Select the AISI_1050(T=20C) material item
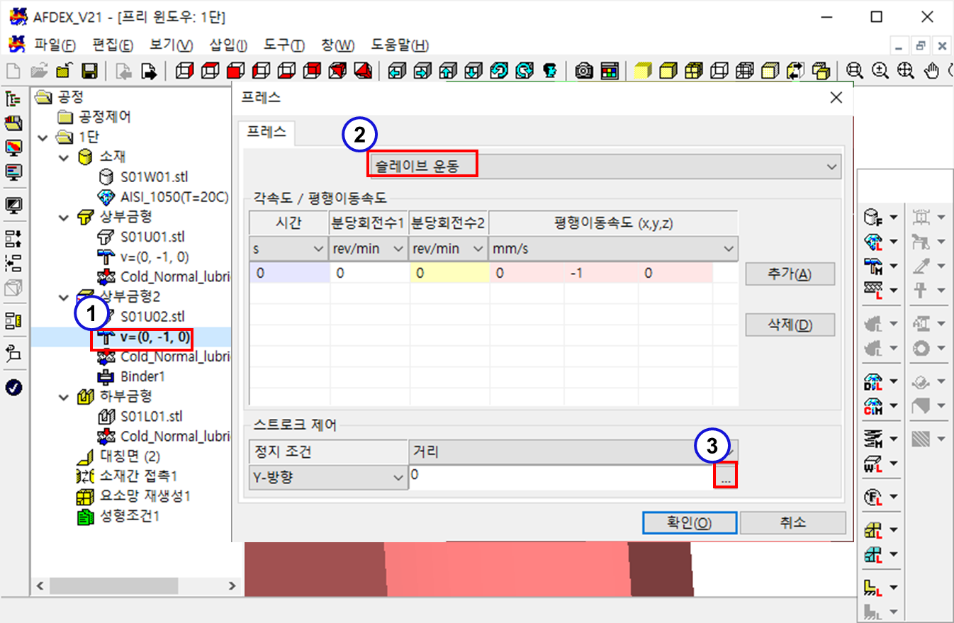 174,196
